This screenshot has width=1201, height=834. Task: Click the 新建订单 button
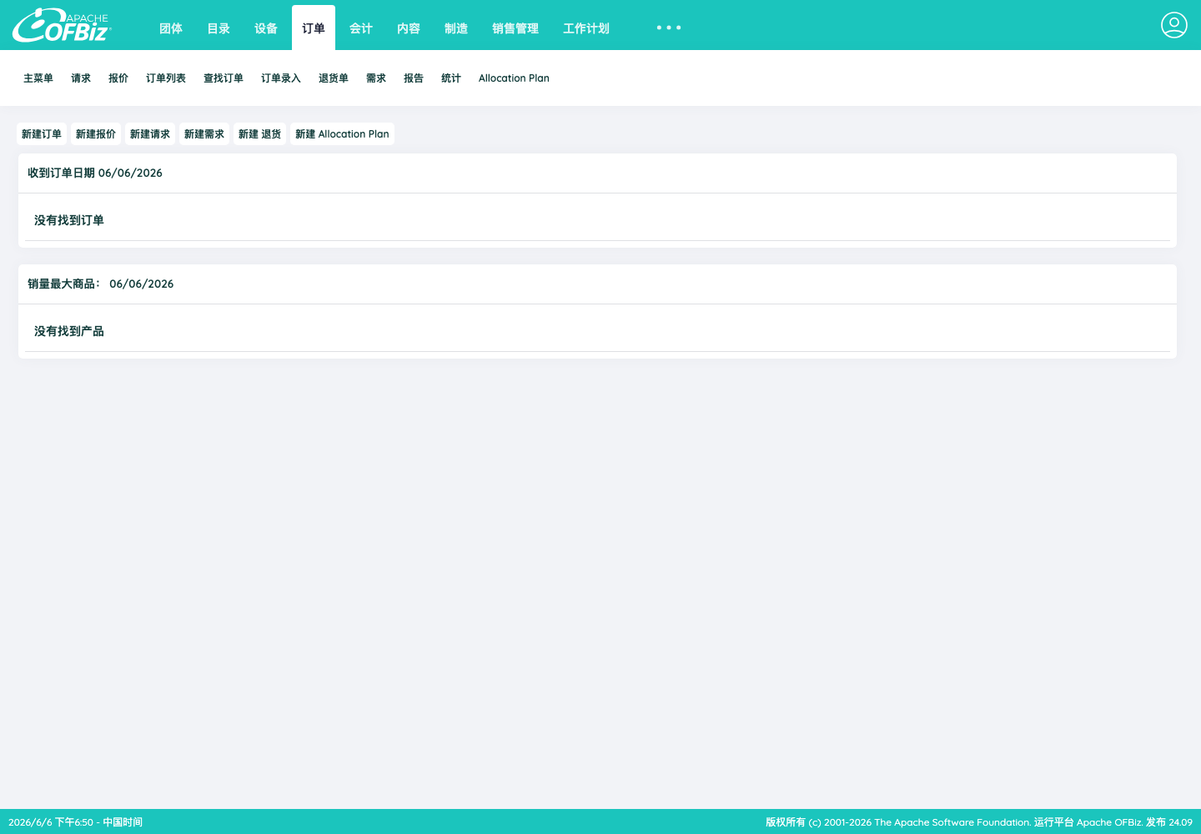(x=42, y=134)
